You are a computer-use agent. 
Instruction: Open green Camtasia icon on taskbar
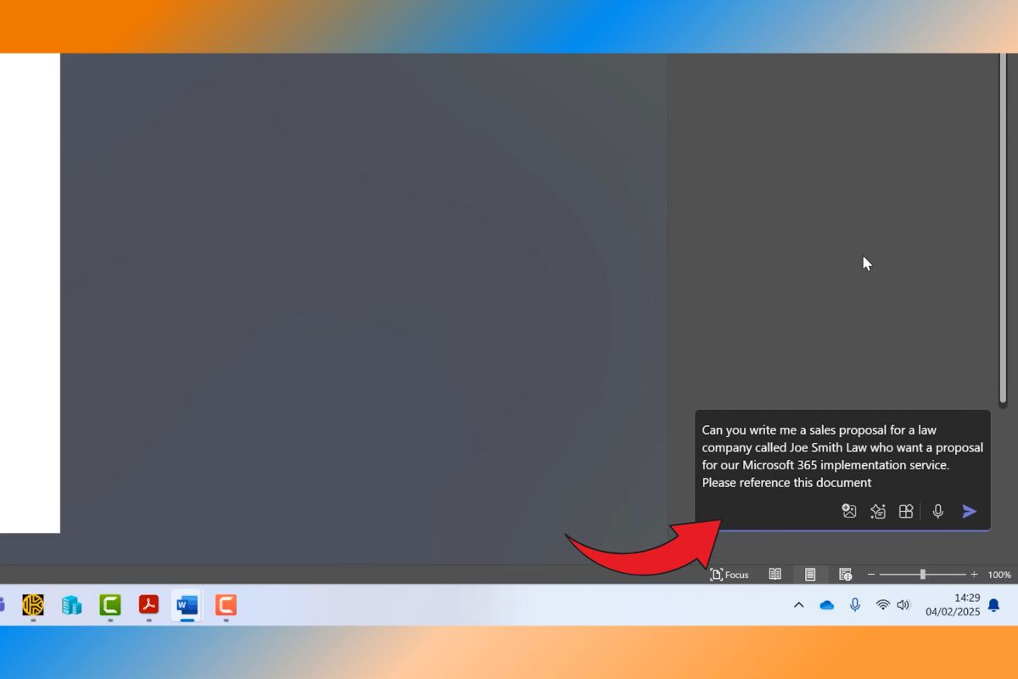click(x=110, y=604)
